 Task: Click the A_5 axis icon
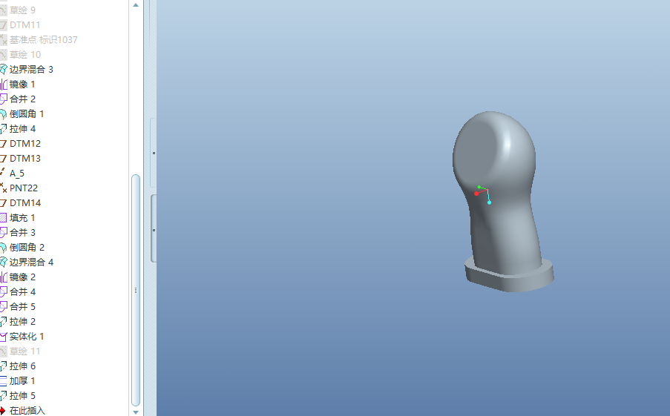point(4,173)
